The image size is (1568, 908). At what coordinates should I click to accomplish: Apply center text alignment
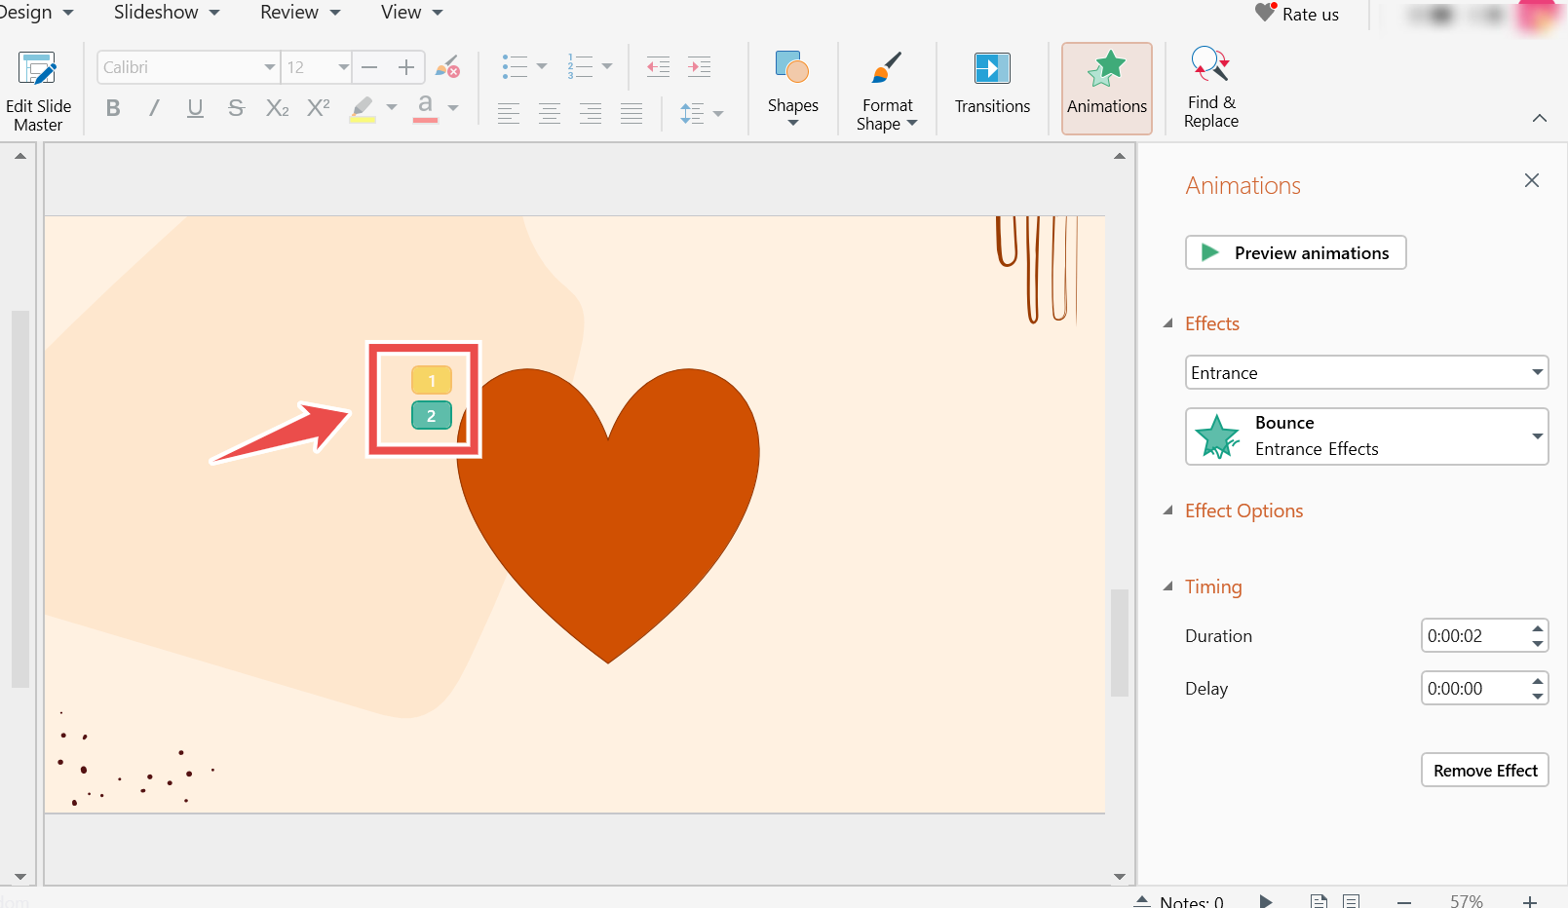point(550,113)
